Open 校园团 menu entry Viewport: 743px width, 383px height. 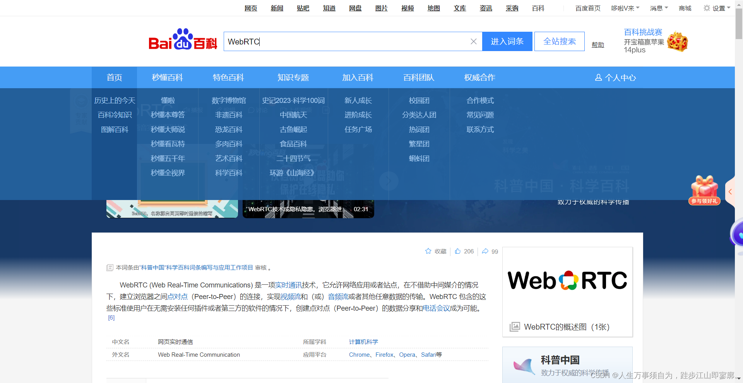pyautogui.click(x=419, y=100)
